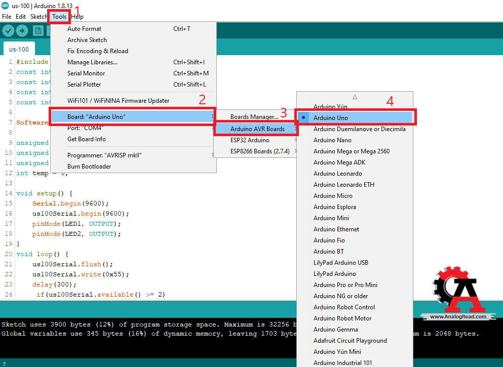Open the File menu
Viewport: 503px width, 367px height.
[x=7, y=17]
